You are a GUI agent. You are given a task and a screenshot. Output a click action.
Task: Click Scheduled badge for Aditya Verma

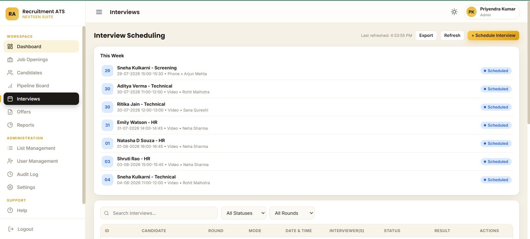pyautogui.click(x=496, y=89)
